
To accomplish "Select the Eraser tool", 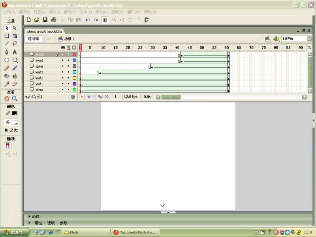I will pyautogui.click(x=15, y=84).
